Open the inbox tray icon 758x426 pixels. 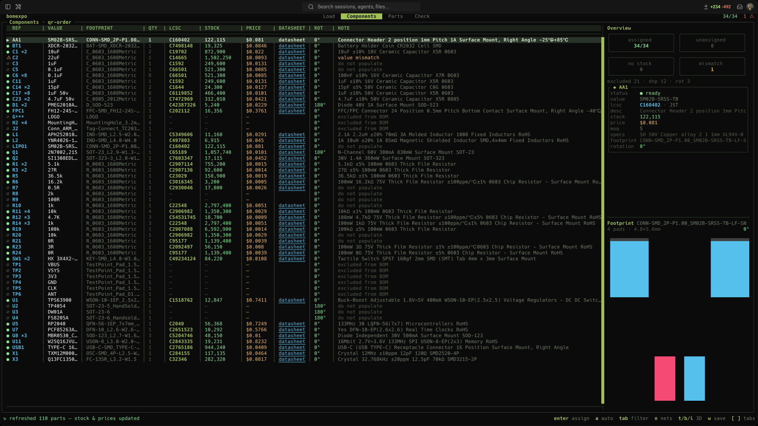(x=740, y=7)
